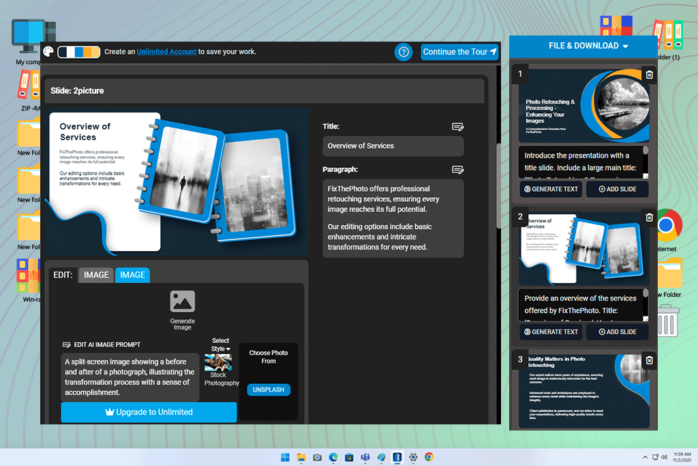
Task: Open Settings gear in taskbar
Action: 413,457
